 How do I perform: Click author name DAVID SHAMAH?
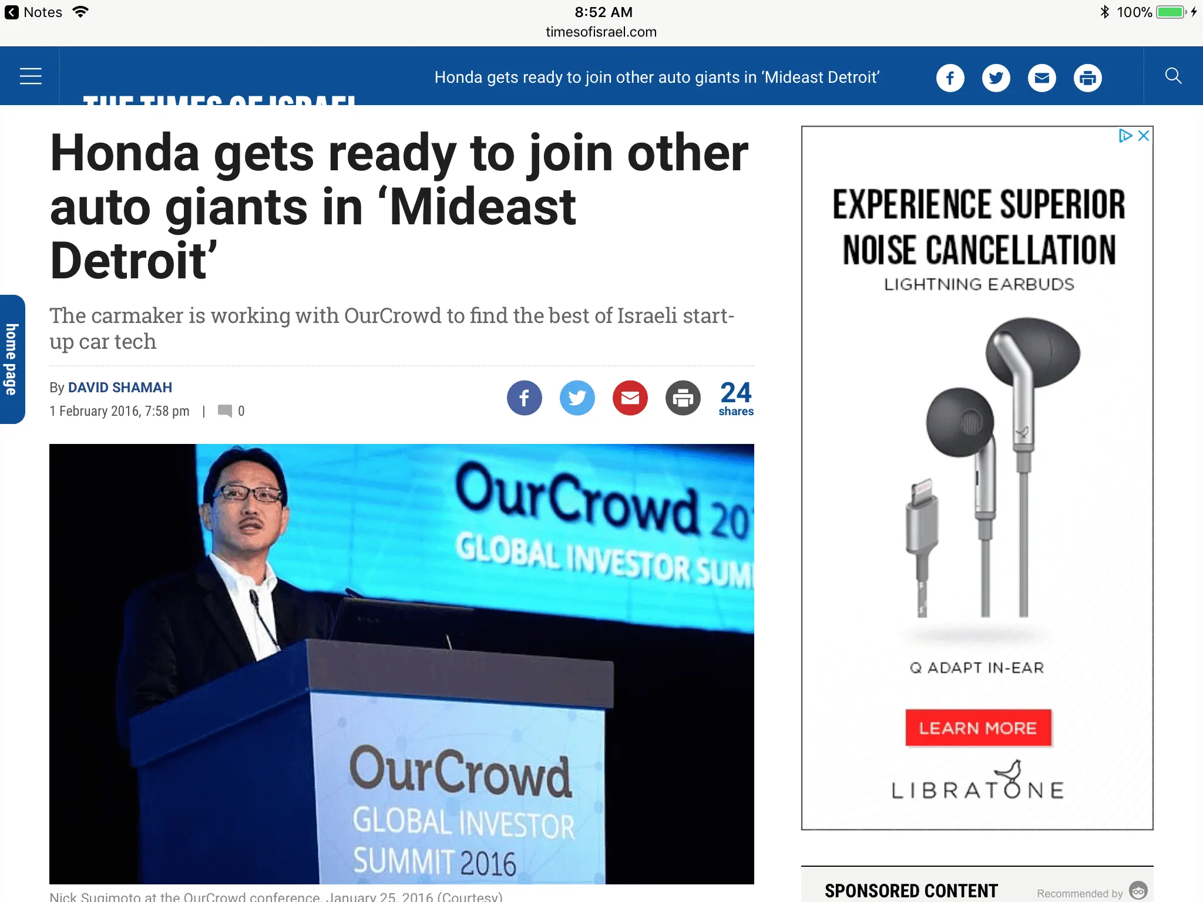pyautogui.click(x=120, y=388)
